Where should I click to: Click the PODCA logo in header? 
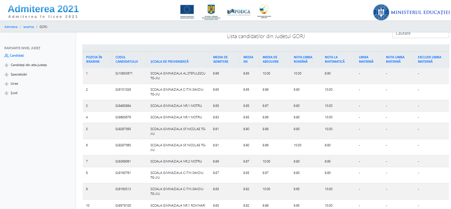tap(239, 12)
